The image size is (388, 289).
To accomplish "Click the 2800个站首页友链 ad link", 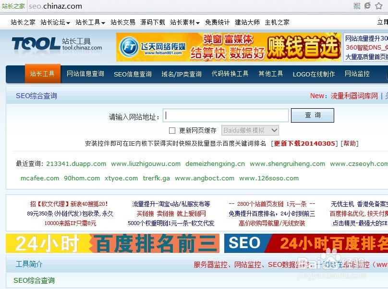I will tap(272, 204).
